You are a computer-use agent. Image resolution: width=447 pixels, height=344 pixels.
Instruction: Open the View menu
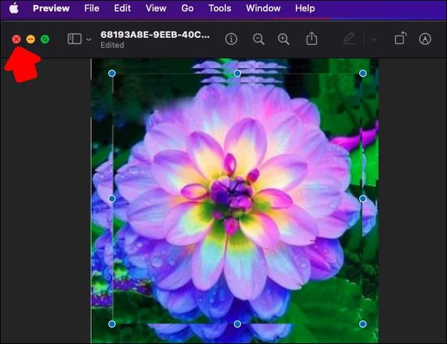pyautogui.click(x=156, y=9)
